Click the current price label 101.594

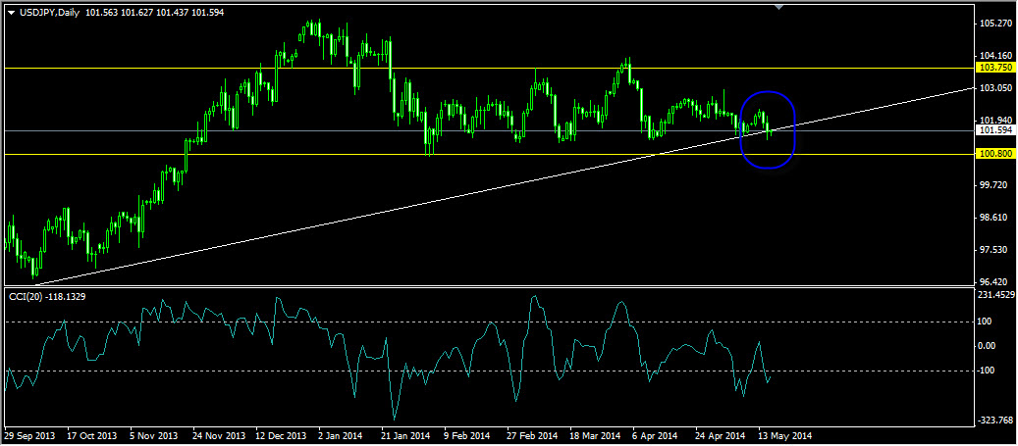click(x=994, y=130)
